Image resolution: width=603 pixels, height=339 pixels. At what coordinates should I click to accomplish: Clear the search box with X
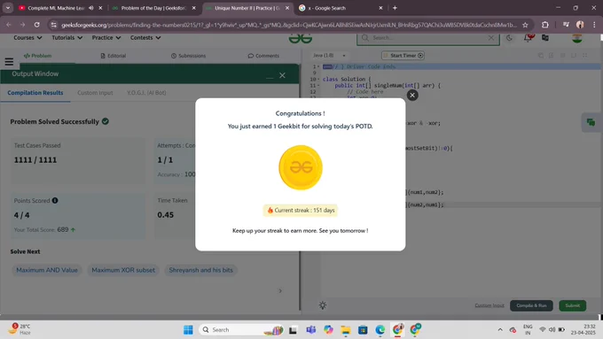click(x=491, y=38)
